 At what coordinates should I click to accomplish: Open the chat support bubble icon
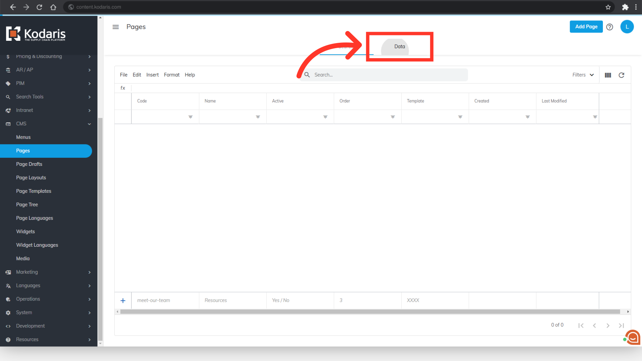tap(633, 338)
